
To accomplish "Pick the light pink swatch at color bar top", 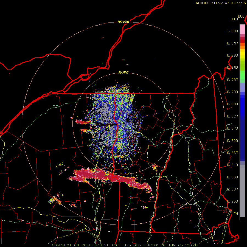I will (242, 29).
